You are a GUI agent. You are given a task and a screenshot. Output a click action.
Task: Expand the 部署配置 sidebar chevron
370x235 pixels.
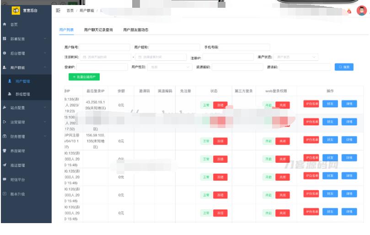pos(45,39)
